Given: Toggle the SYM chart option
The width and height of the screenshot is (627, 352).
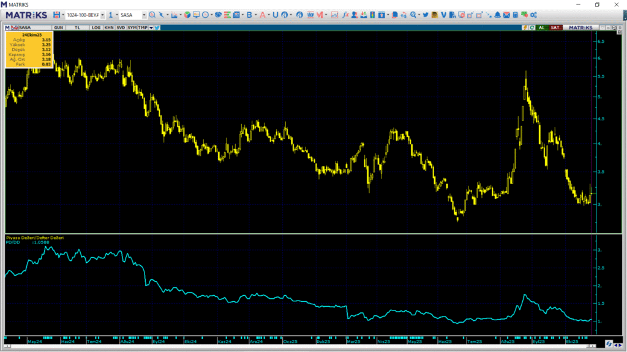Looking at the screenshot, I should coord(132,28).
